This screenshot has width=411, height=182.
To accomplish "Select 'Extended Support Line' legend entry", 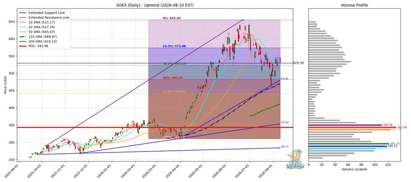I will click(x=47, y=13).
